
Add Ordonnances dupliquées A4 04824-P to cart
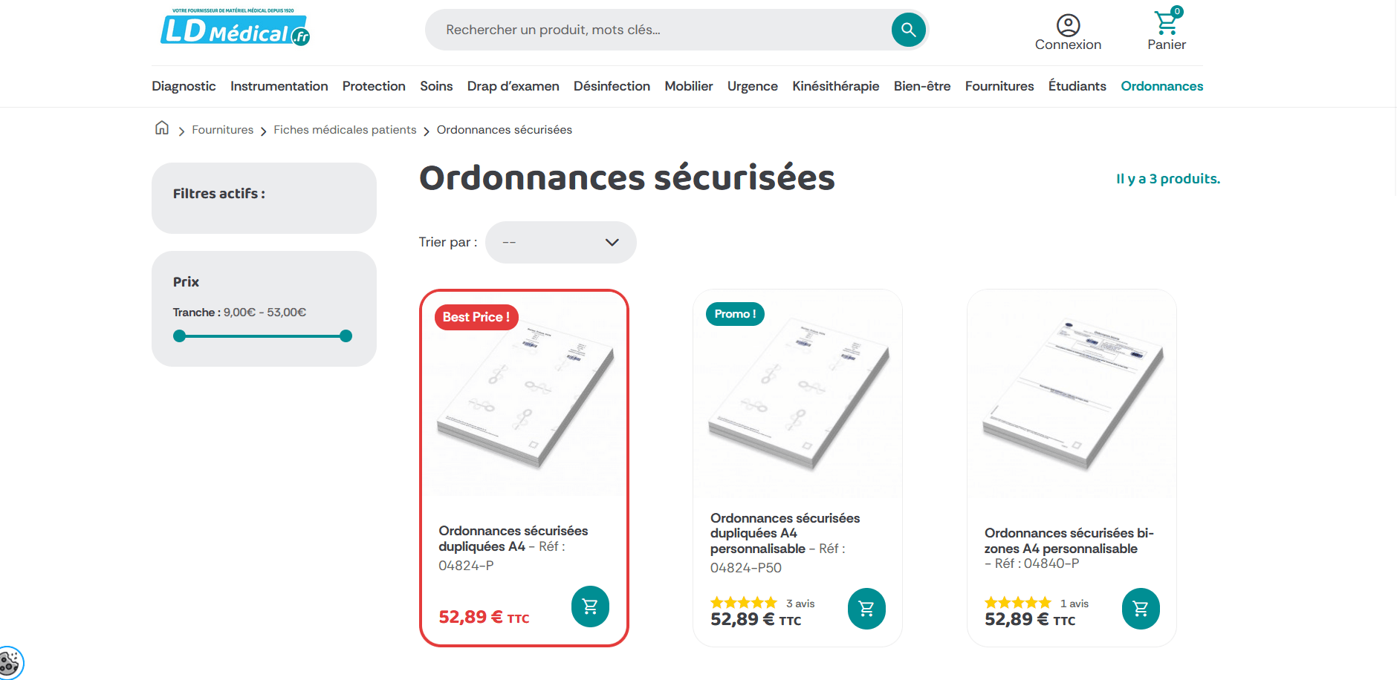[590, 607]
